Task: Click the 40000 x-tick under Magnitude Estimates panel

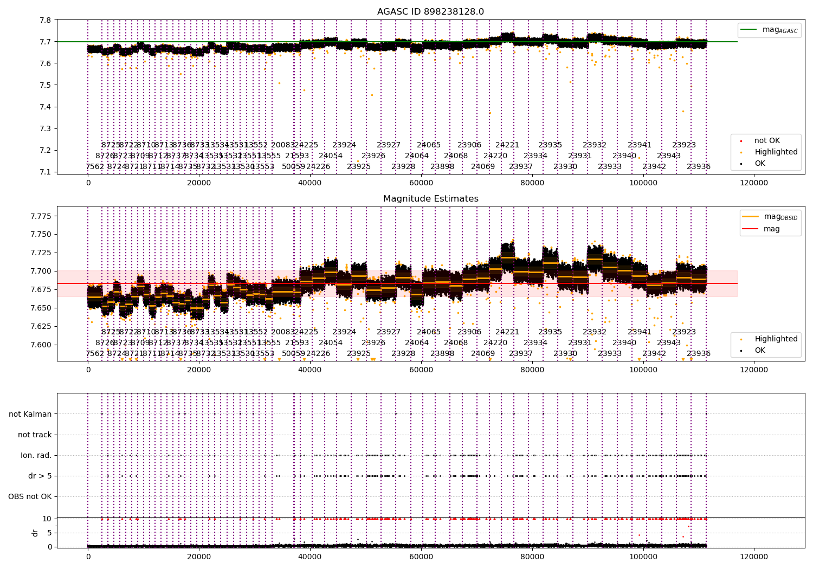Action: pos(310,370)
